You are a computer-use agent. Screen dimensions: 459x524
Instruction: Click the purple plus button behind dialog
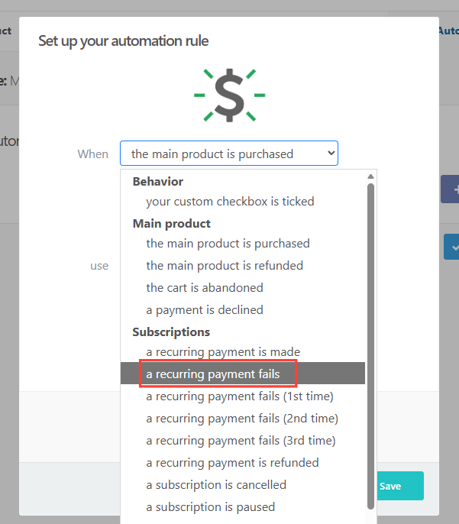click(x=451, y=189)
